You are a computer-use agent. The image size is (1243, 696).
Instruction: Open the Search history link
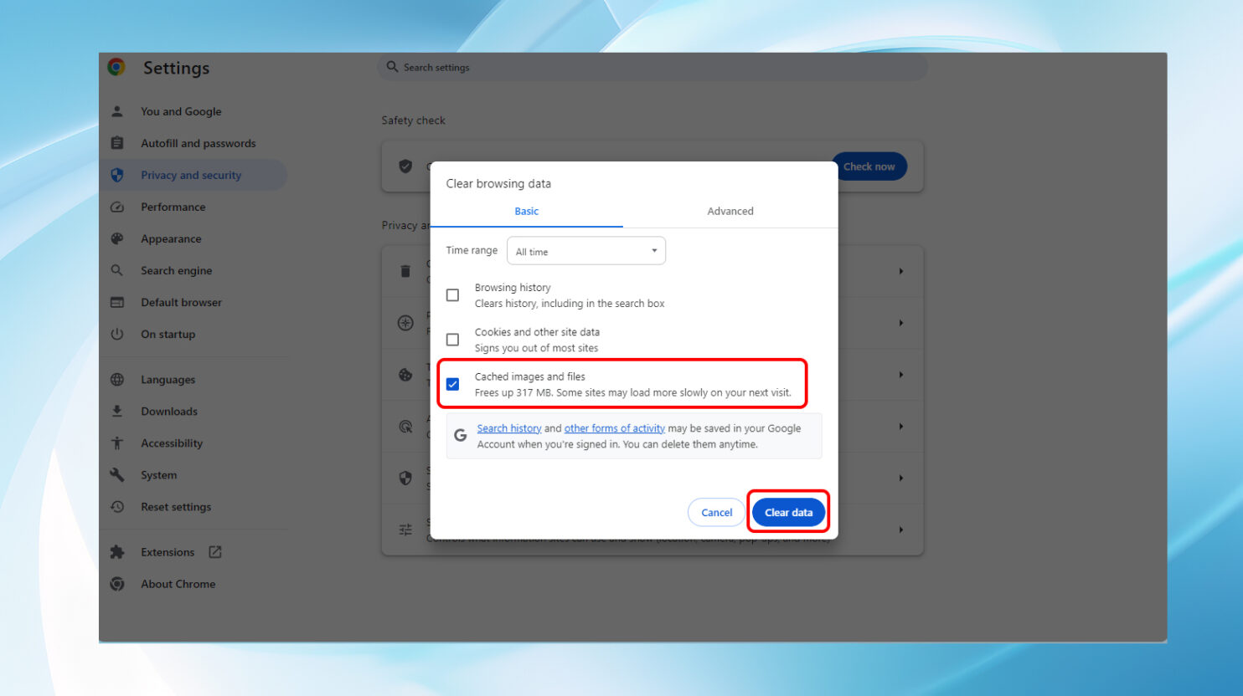point(509,428)
